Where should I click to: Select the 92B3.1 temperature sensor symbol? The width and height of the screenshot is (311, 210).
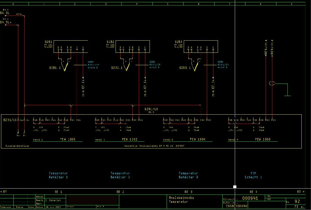pos(195,66)
